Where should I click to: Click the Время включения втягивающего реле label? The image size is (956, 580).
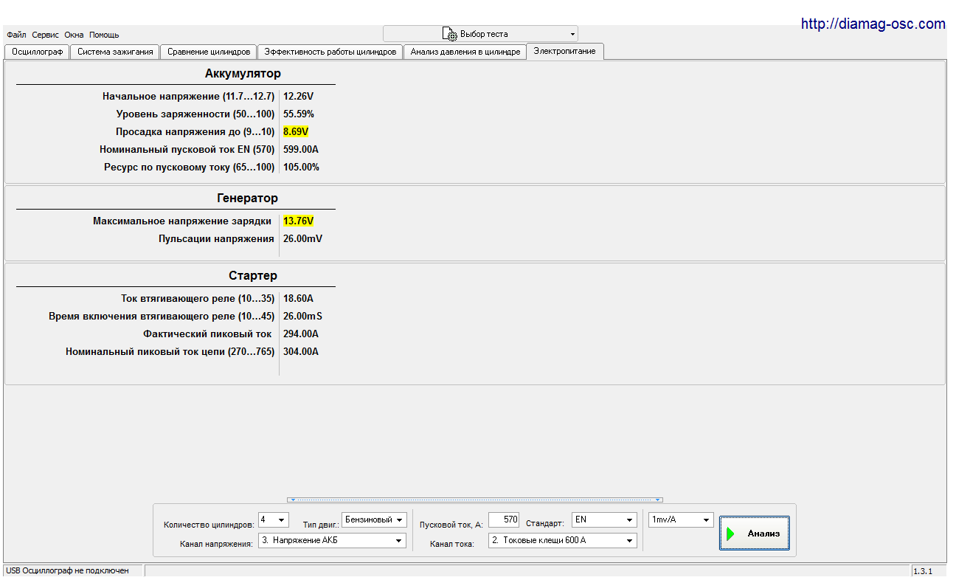point(162,317)
